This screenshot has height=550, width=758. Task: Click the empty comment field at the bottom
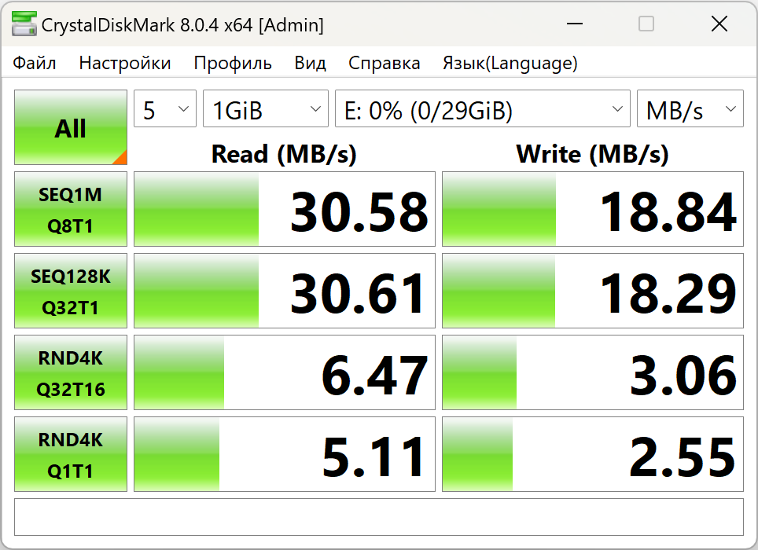coord(378,517)
